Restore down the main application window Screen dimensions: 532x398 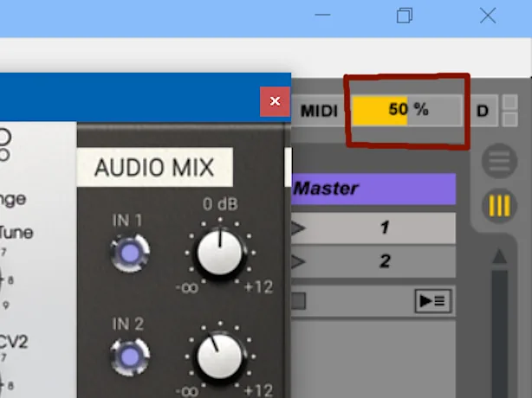(x=405, y=16)
